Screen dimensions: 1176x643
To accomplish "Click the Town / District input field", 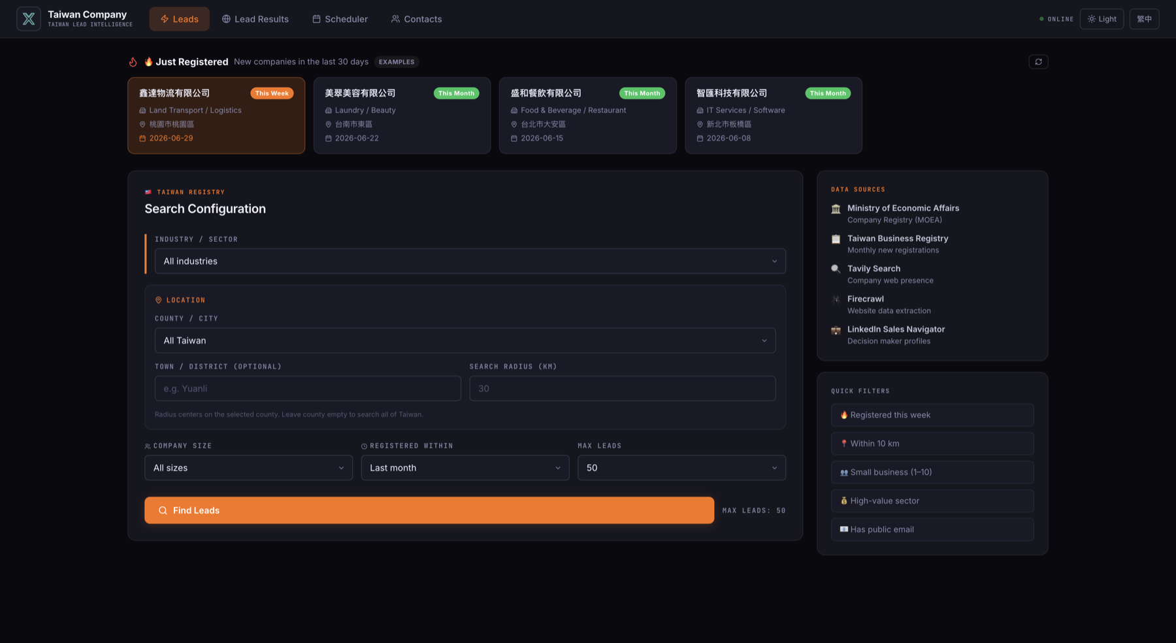I will (x=308, y=388).
